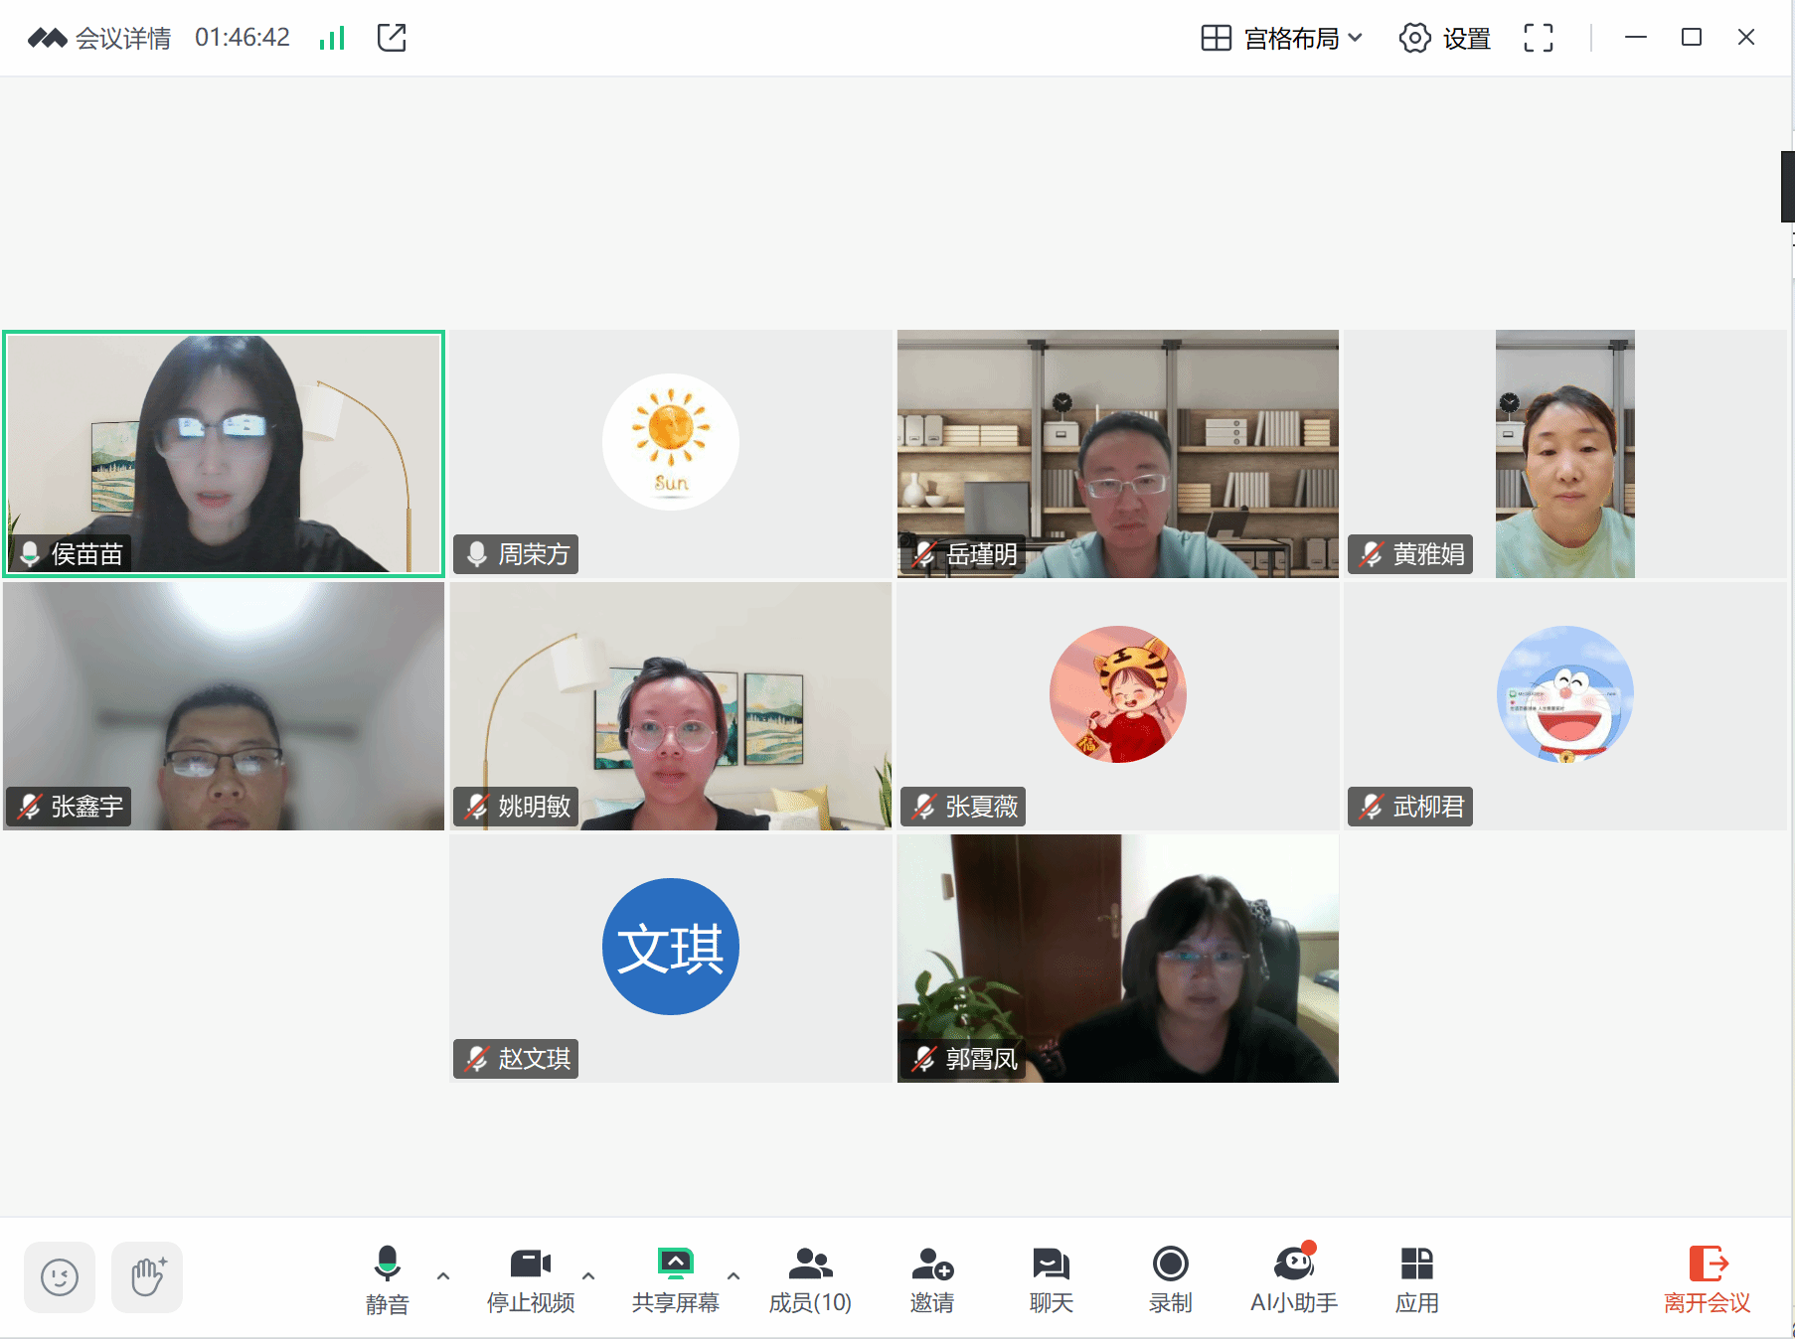This screenshot has height=1339, width=1795.
Task: Click muted mic icon of 黄雅娟
Action: (1372, 554)
